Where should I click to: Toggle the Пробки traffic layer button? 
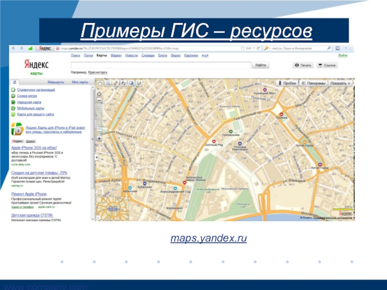(x=287, y=83)
